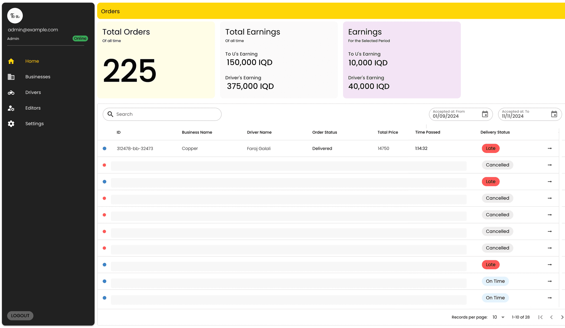Click the Online status badge
The image size is (565, 328).
pyautogui.click(x=80, y=38)
